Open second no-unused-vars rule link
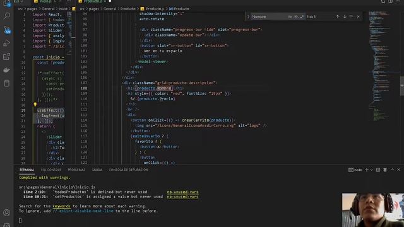Image resolution: width=404 pixels, height=227 pixels. [182, 197]
